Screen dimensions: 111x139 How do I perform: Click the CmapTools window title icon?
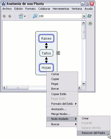click(x=4, y=4)
